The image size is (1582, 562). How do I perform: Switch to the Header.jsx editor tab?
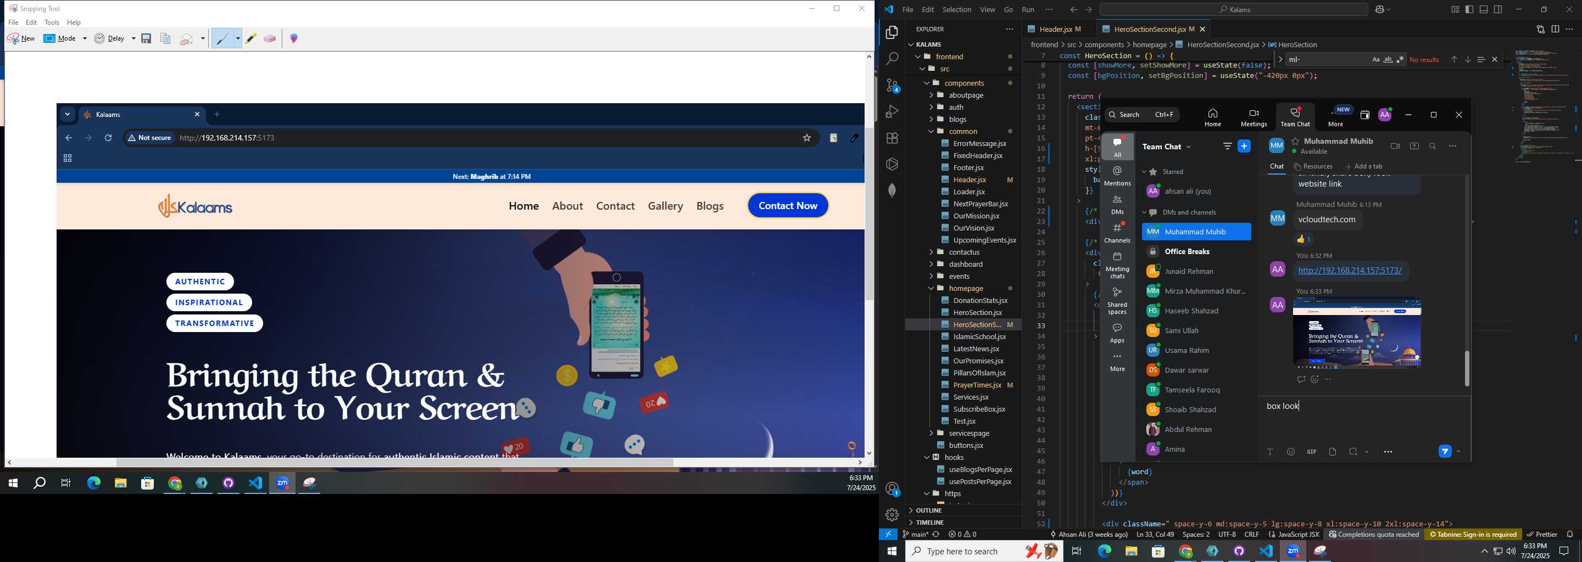click(1055, 29)
